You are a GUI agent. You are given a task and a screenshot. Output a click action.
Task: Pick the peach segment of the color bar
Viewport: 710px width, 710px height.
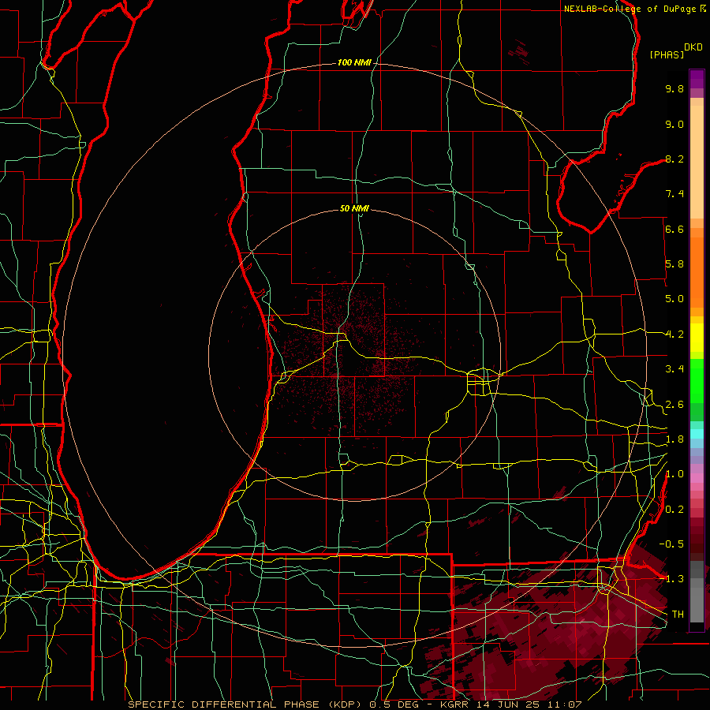pos(697,162)
